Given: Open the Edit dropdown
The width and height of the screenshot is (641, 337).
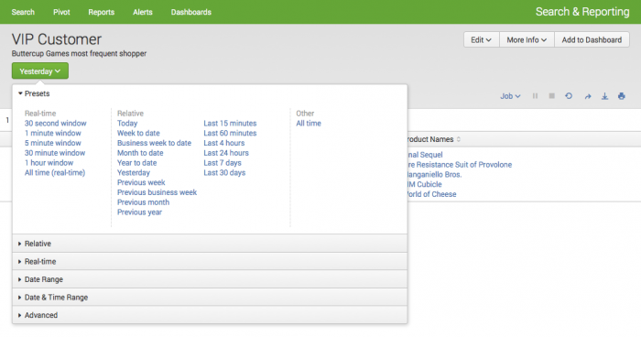Looking at the screenshot, I should tap(481, 39).
